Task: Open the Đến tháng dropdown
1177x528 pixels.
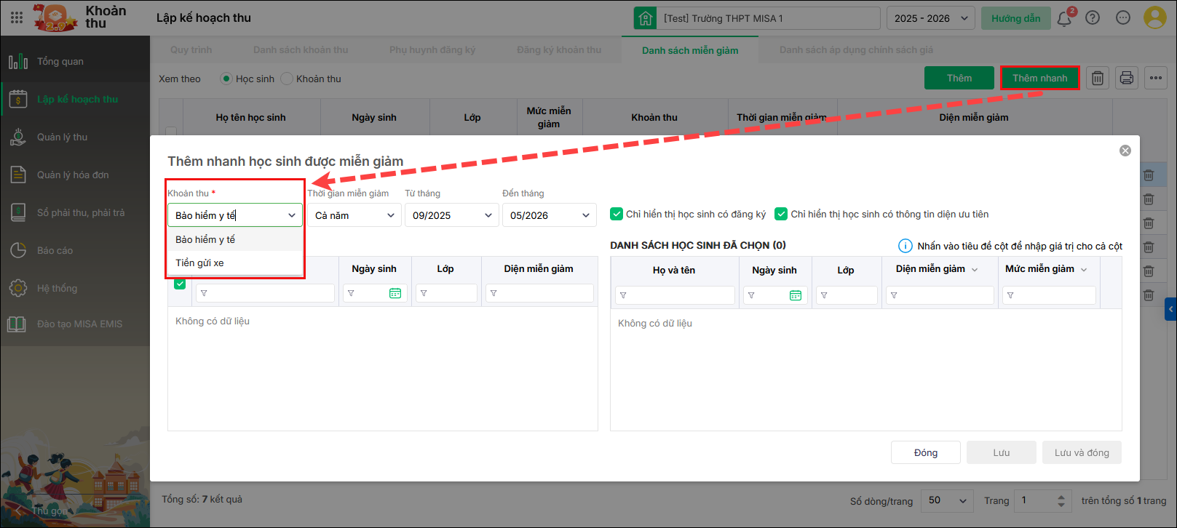Action: [550, 215]
